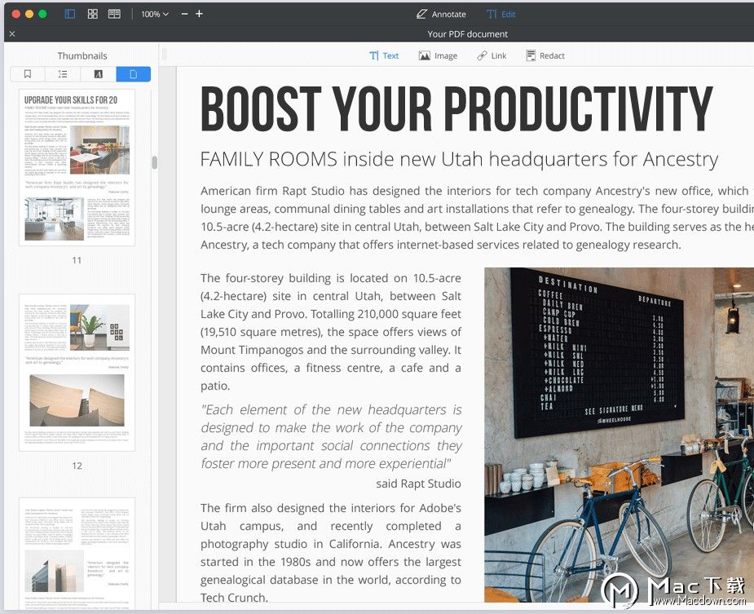Zoom in with the plus button
This screenshot has width=754, height=614.
click(x=199, y=14)
